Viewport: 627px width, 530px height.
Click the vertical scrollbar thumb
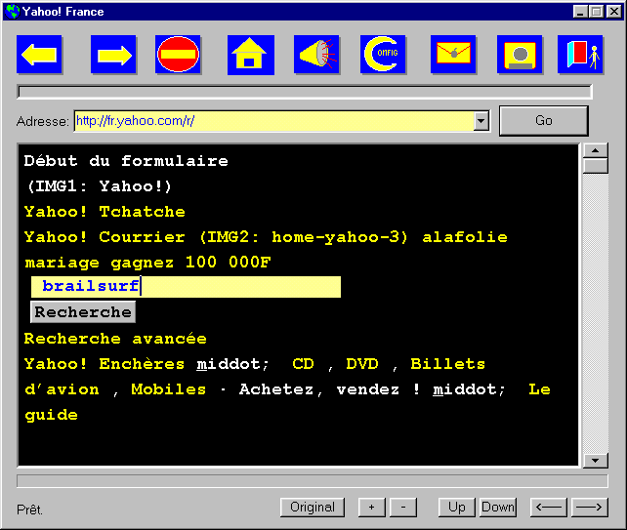tap(596, 166)
